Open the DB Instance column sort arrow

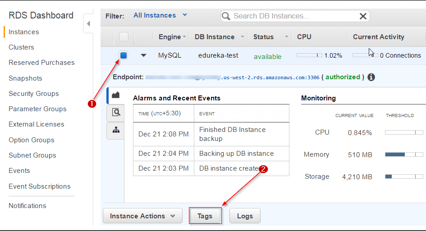[x=243, y=36]
